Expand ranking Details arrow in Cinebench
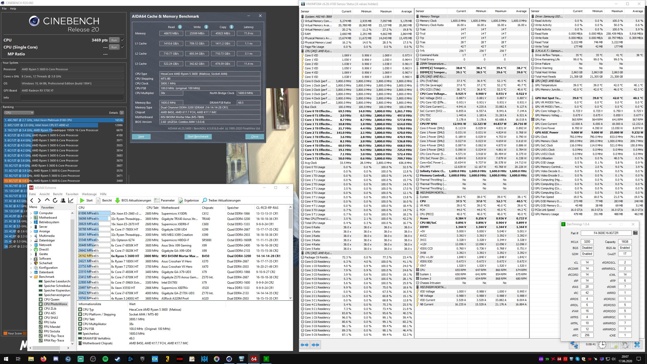Screen dimensions: 647x364 122,113
